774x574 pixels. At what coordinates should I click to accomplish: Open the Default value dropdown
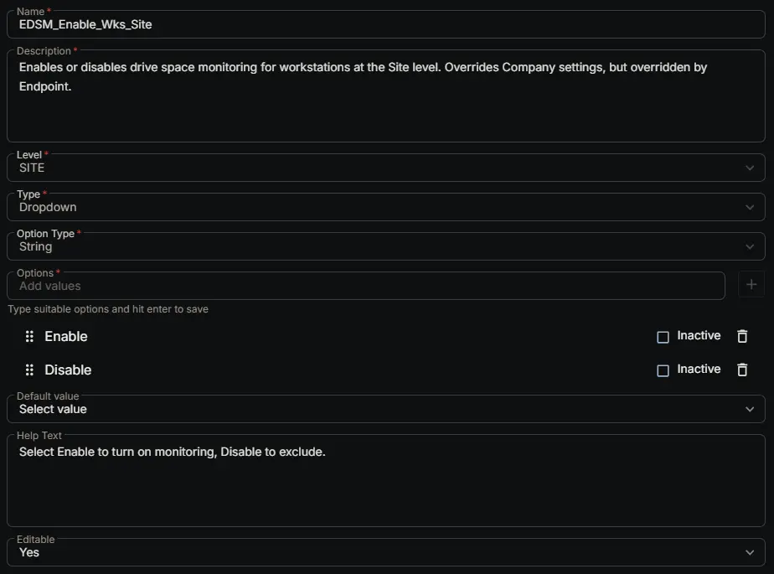pos(386,409)
